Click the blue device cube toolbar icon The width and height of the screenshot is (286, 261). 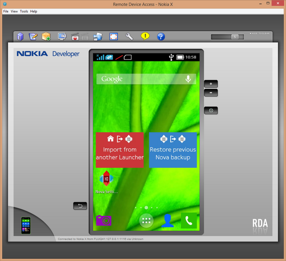click(x=20, y=37)
